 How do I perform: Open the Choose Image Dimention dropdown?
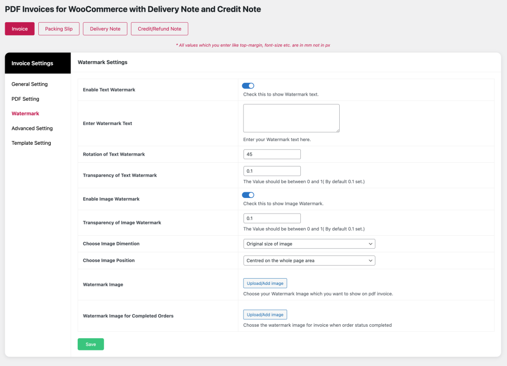[x=309, y=244]
